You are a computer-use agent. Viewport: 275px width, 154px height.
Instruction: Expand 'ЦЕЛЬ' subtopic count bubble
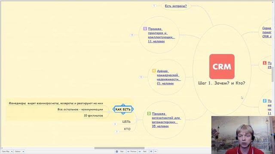[x=115, y=124]
